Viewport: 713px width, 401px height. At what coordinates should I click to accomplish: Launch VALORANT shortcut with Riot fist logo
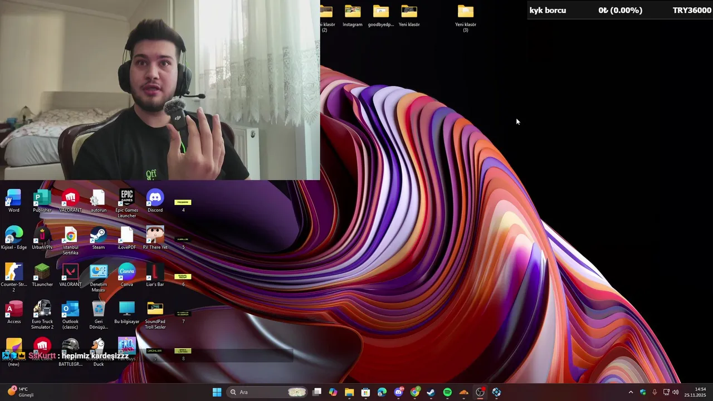70,201
